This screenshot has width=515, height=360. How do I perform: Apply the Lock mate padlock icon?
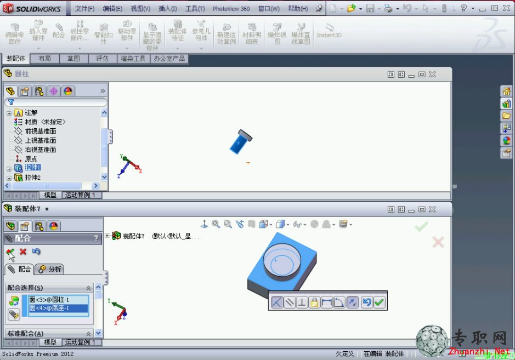pyautogui.click(x=314, y=302)
